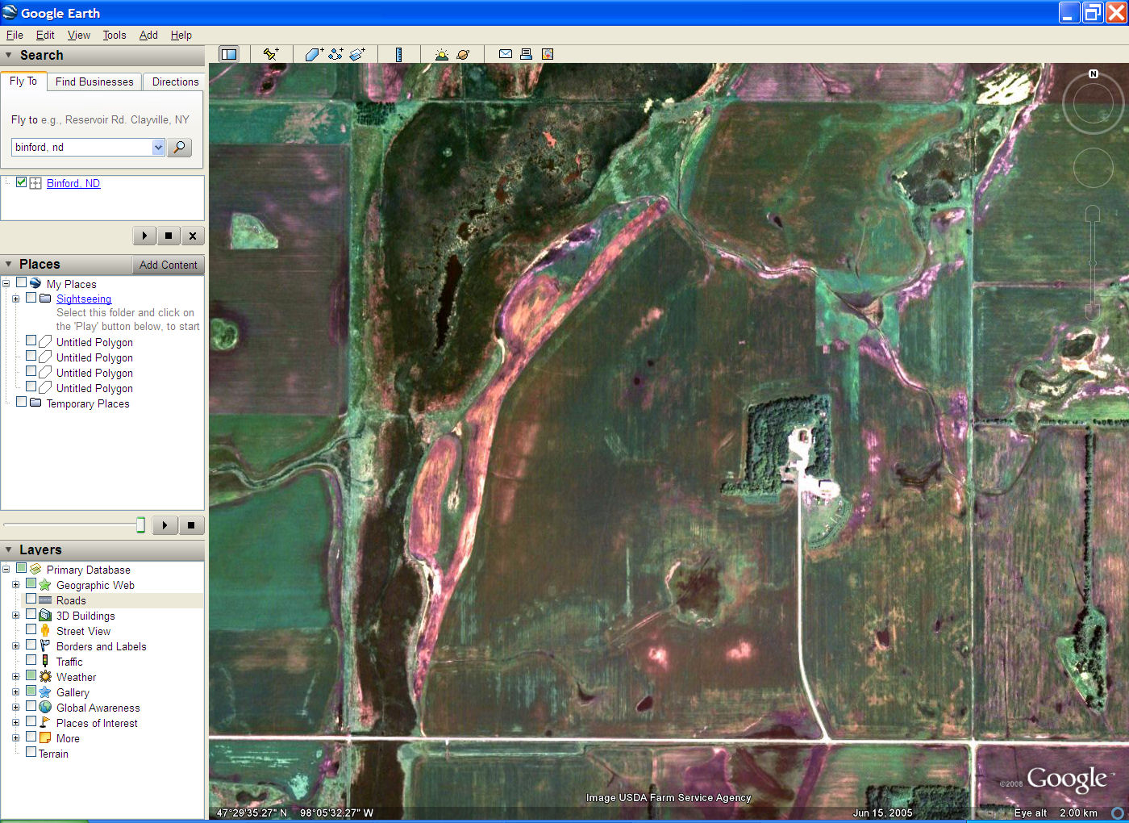Click the Roads layer icon
This screenshot has width=1129, height=823.
tap(45, 600)
